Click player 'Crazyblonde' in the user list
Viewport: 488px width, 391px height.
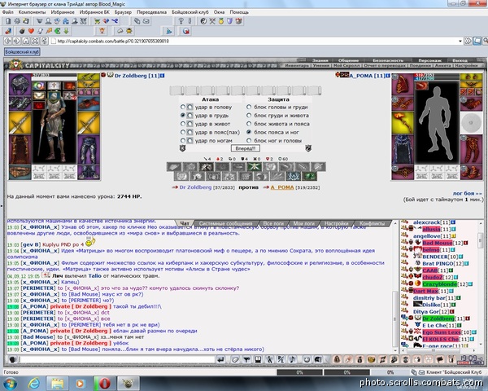pos(439,284)
